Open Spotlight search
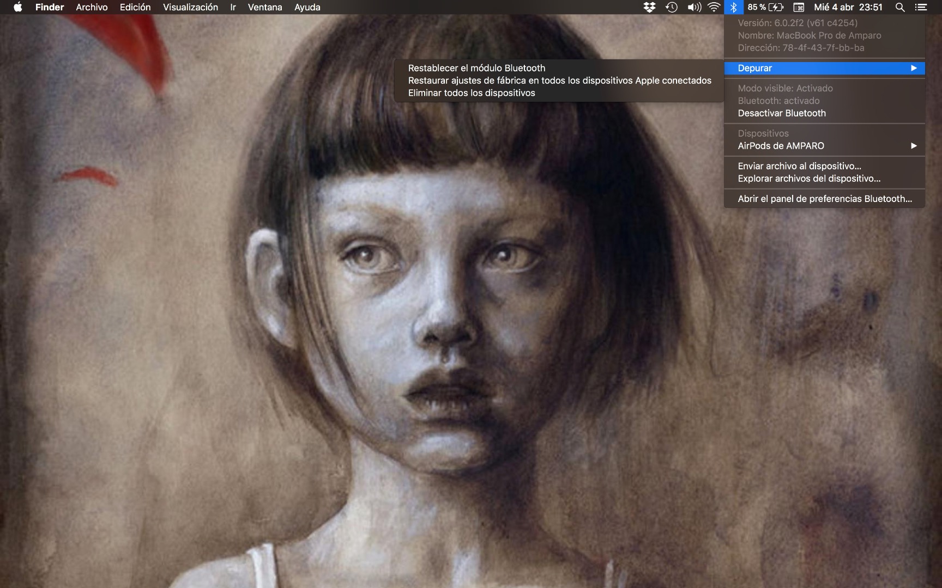This screenshot has height=588, width=942. click(x=900, y=7)
